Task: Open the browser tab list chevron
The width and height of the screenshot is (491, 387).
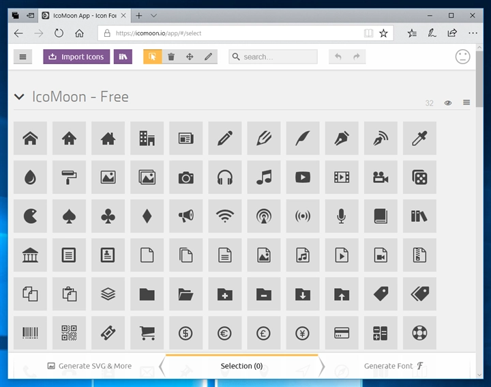Action: 153,15
